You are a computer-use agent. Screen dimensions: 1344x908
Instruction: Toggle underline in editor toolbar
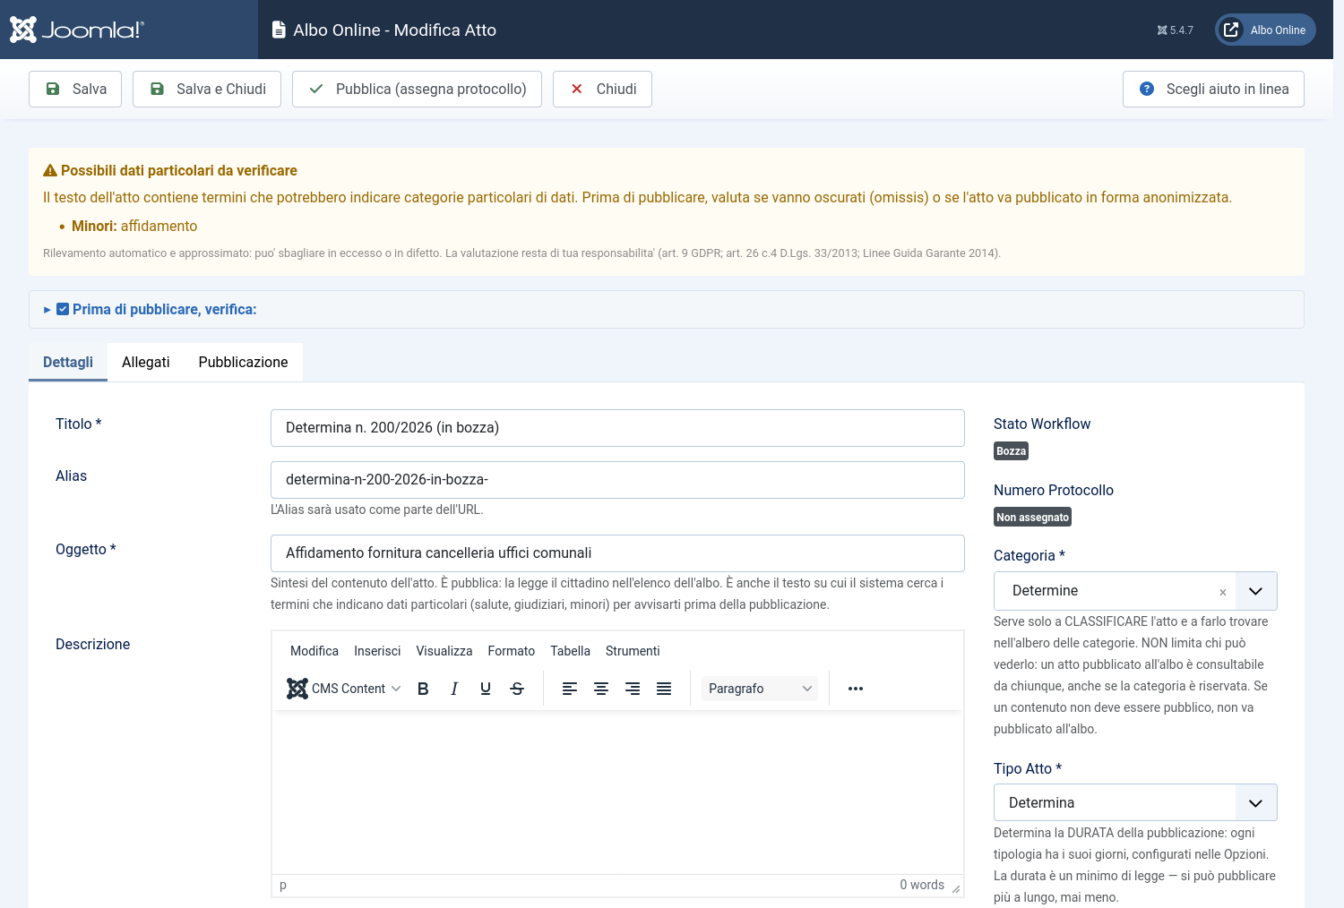coord(486,689)
